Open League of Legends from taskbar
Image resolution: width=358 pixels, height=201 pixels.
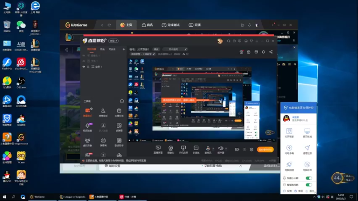click(x=72, y=197)
